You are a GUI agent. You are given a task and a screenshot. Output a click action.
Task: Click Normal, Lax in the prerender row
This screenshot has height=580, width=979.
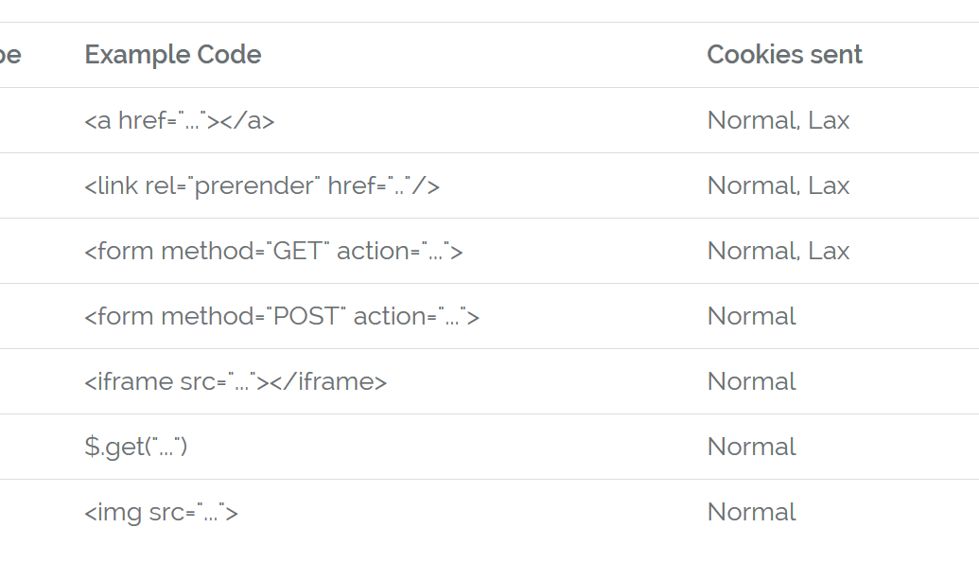coord(778,186)
